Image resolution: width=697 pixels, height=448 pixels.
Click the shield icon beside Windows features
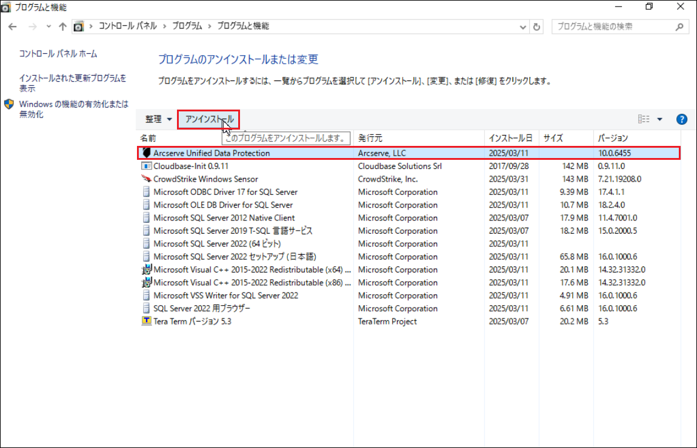coord(9,104)
